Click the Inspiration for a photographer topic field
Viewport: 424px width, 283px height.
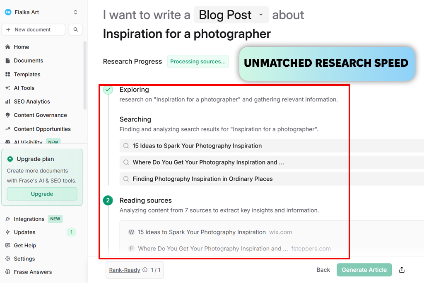click(x=187, y=34)
